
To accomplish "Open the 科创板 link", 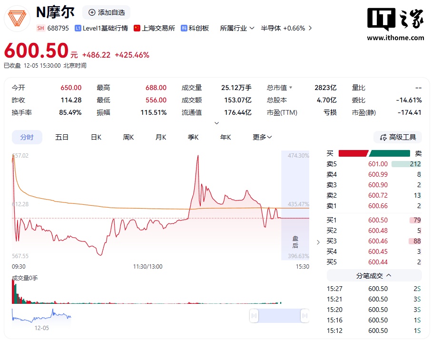I will point(198,28).
